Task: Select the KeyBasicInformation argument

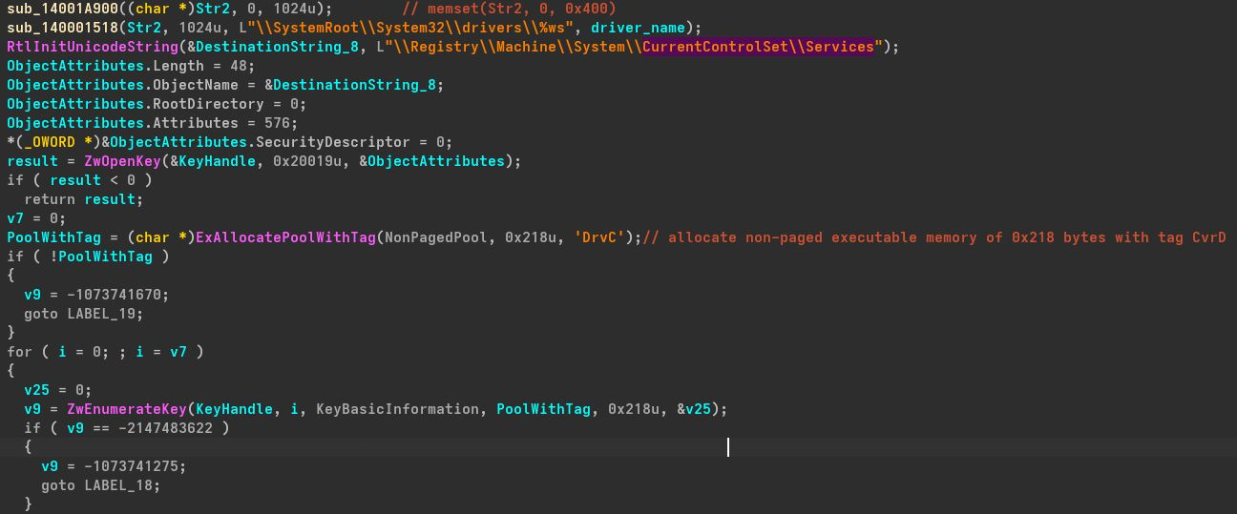Action: [398, 409]
